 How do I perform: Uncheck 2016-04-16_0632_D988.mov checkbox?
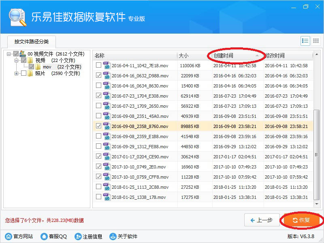[x=98, y=75]
